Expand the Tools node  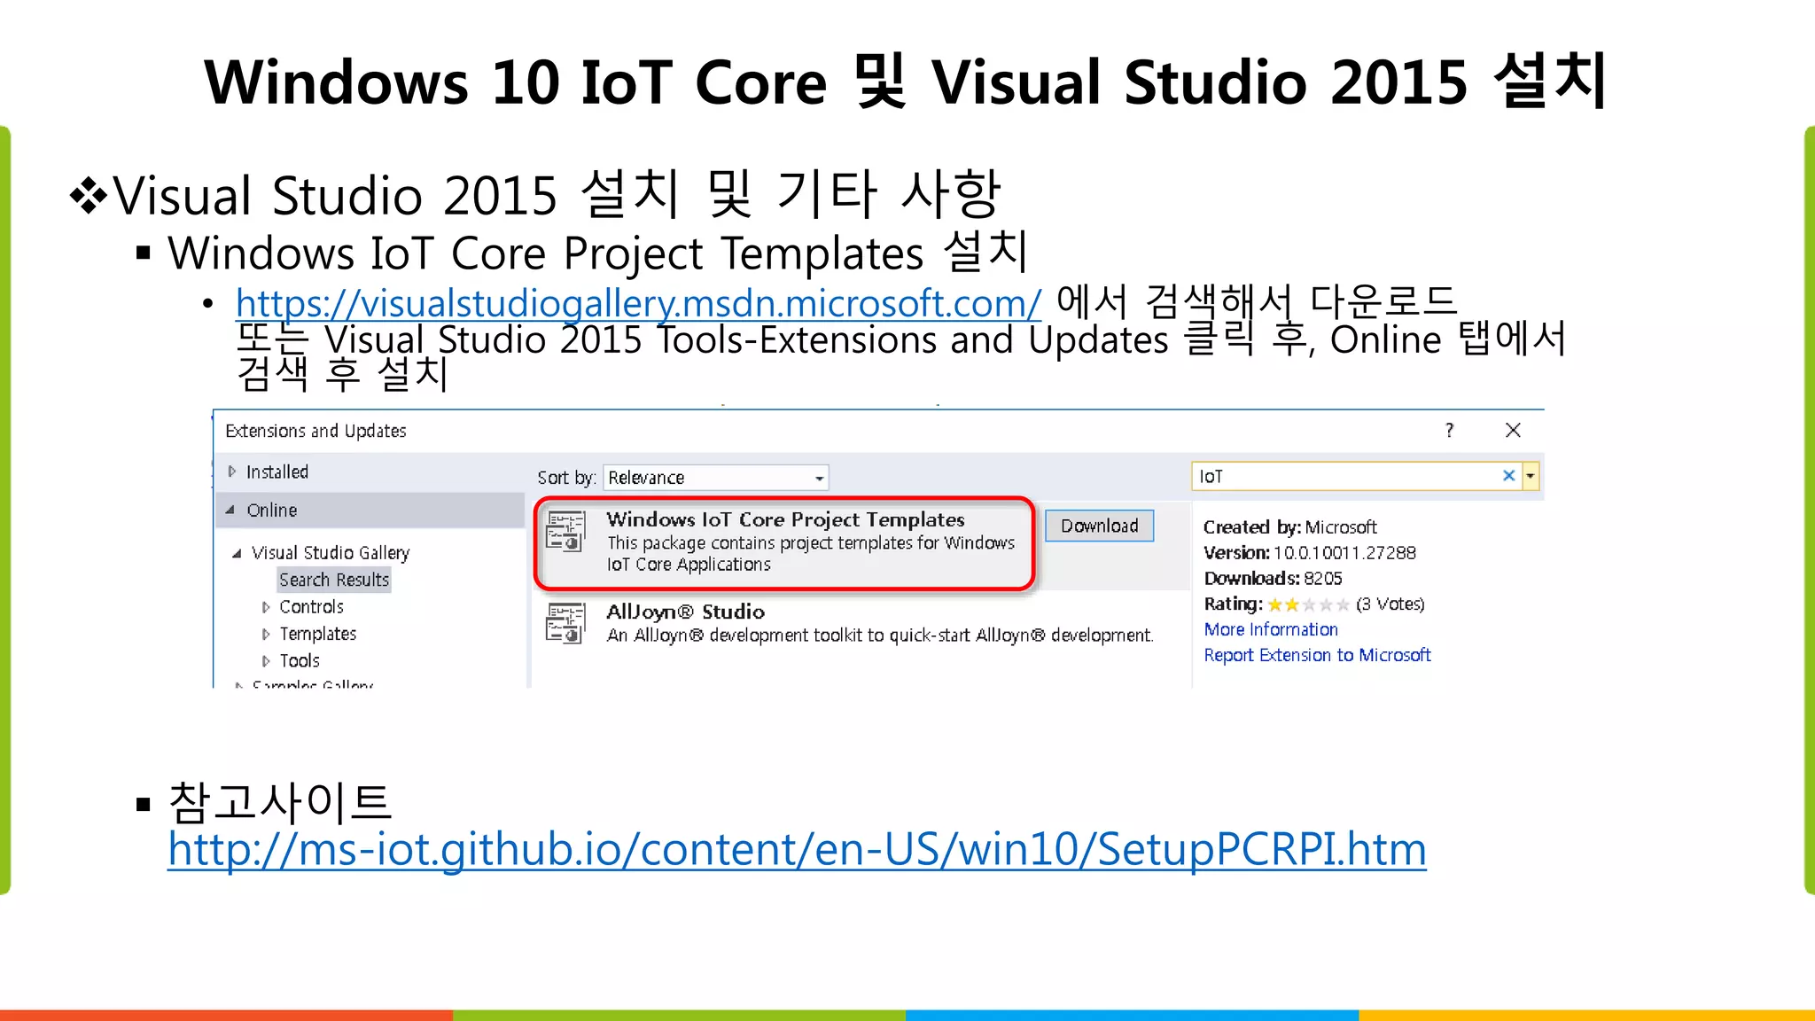point(266,660)
